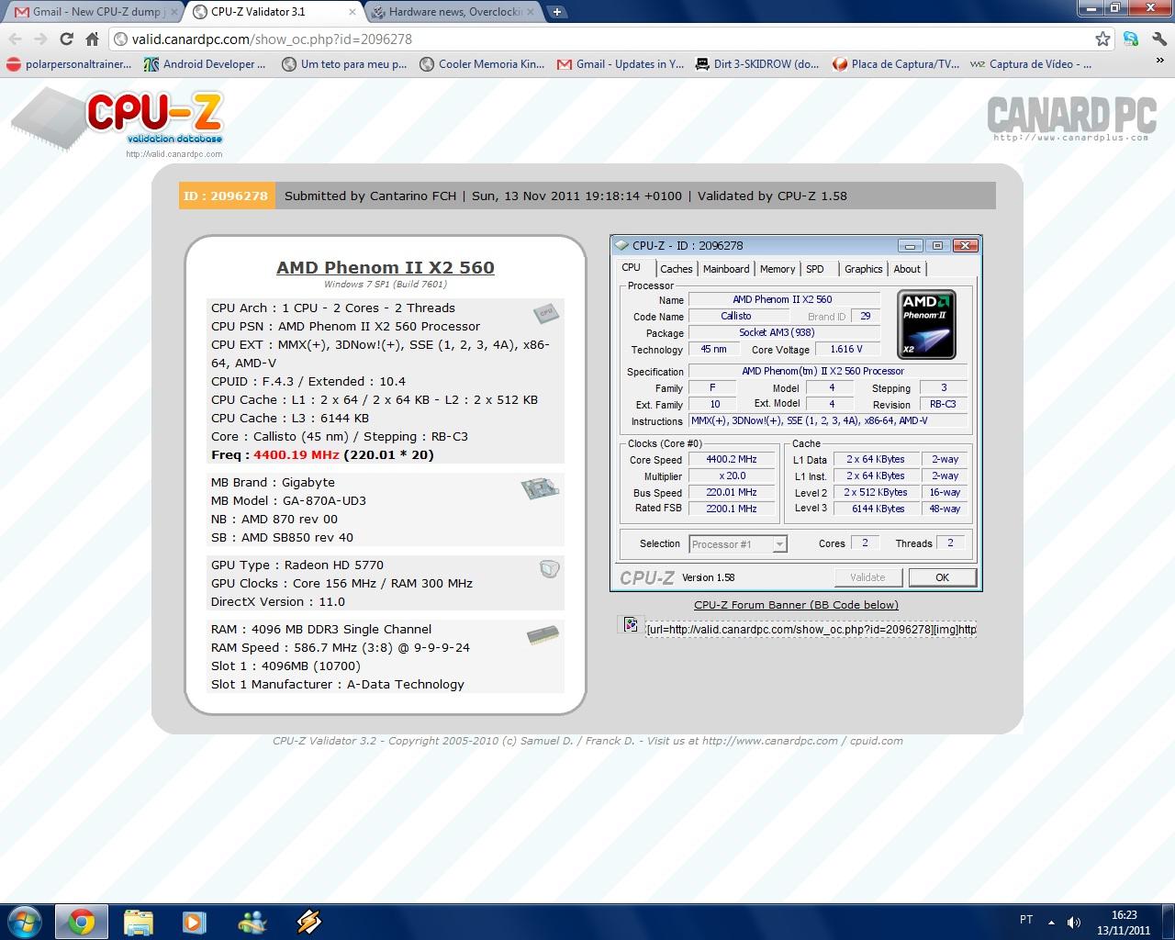Click the Canard PC logo
The height and width of the screenshot is (940, 1175).
point(1071,117)
